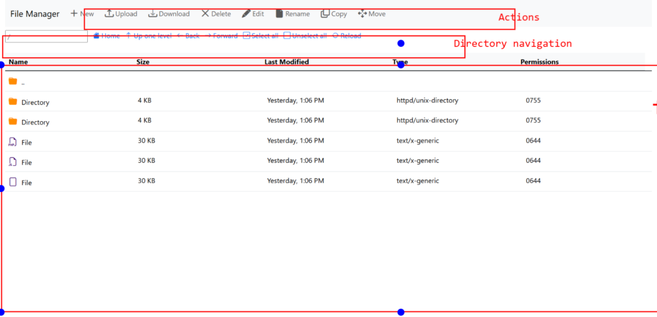Click the New plus button
The image size is (657, 317).
click(82, 14)
